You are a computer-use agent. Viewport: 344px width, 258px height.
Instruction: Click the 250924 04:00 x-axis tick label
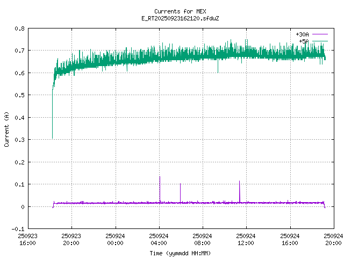click(159, 239)
